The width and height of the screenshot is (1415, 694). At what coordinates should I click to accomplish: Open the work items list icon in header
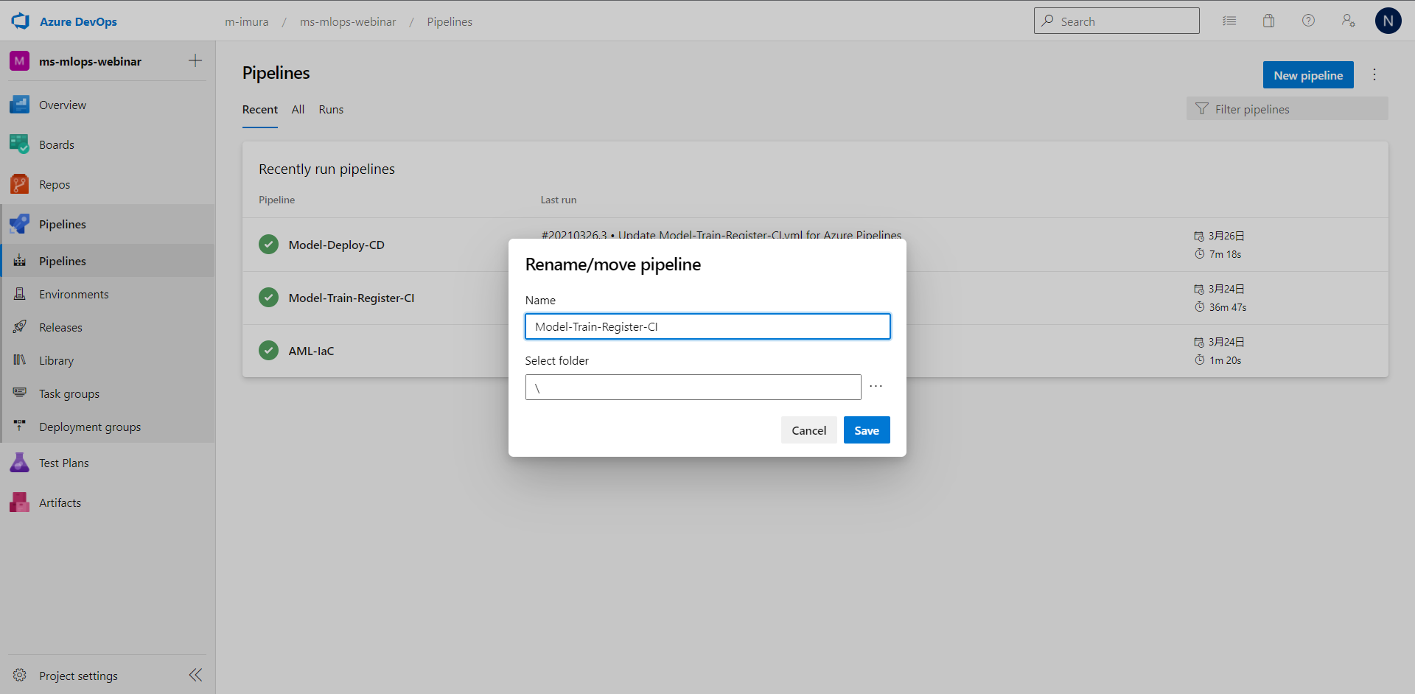tap(1229, 21)
